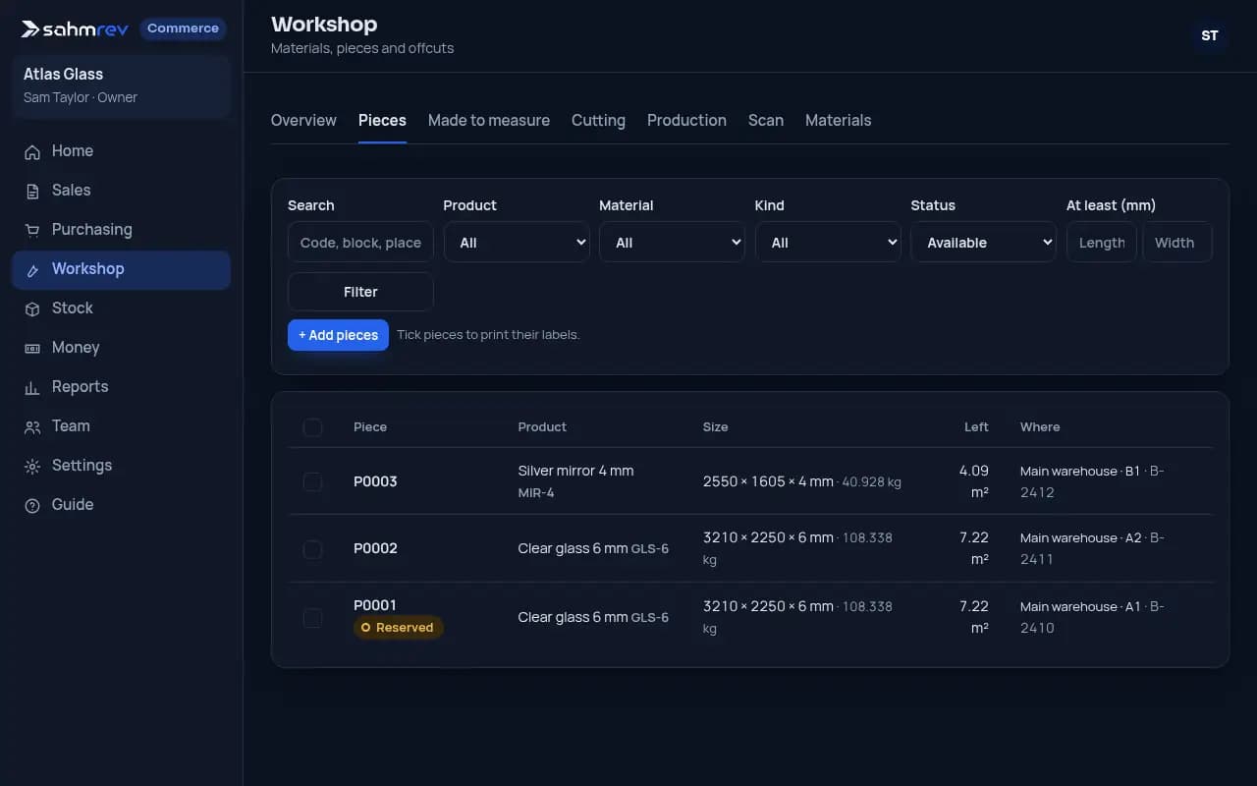The width and height of the screenshot is (1257, 786).
Task: Open the Atlas Glass account card
Action: 121,85
